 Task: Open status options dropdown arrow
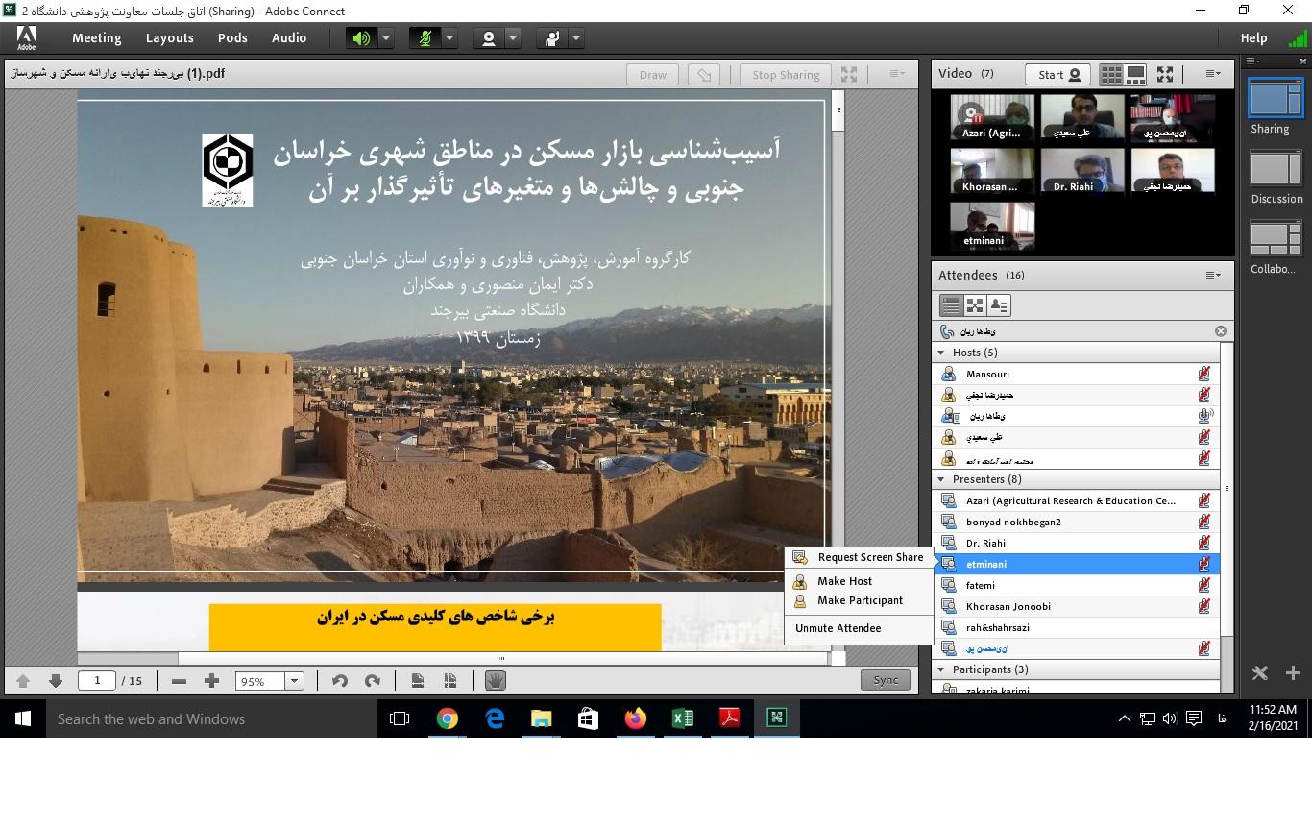coord(575,38)
